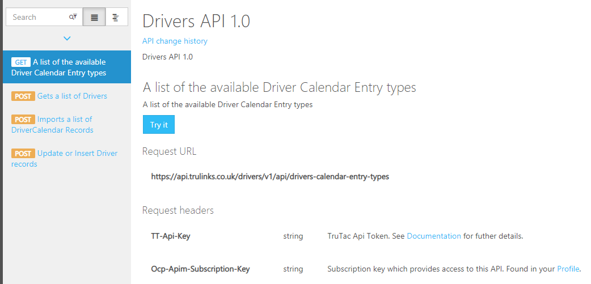Screen dimensions: 591x284
Task: Click the Request URL section heading
Action: 169,151
